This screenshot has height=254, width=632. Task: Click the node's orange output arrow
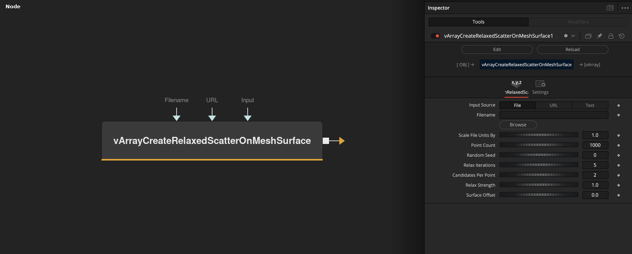point(342,141)
